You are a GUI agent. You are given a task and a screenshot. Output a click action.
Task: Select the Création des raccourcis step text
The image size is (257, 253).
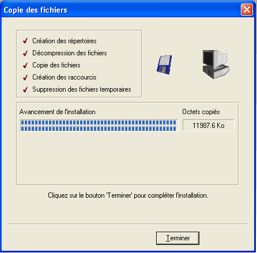[x=65, y=77]
